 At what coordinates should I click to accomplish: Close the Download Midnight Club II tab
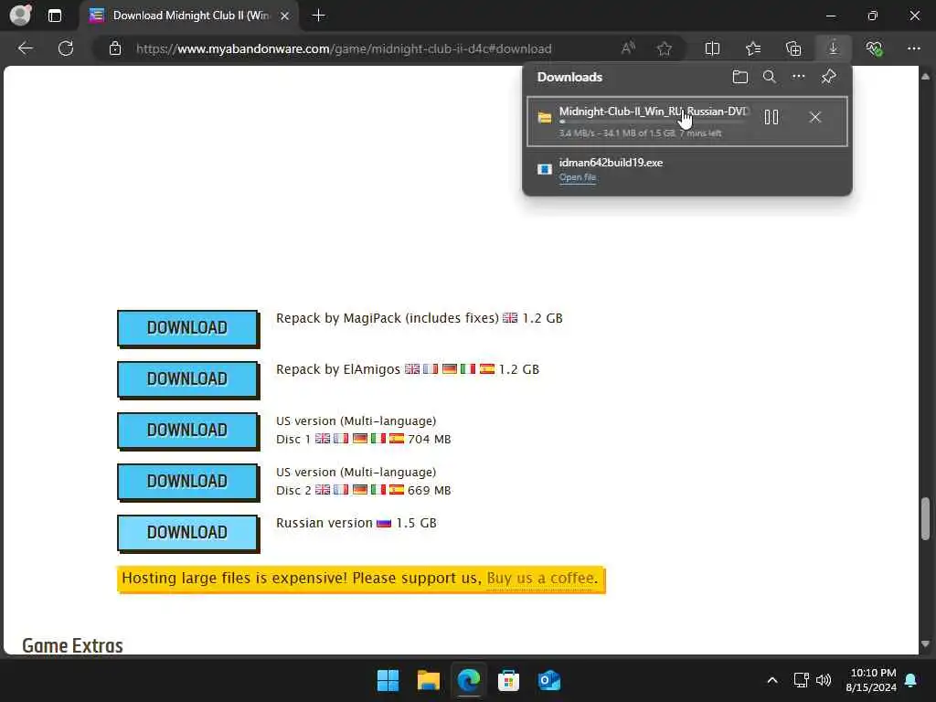[285, 16]
